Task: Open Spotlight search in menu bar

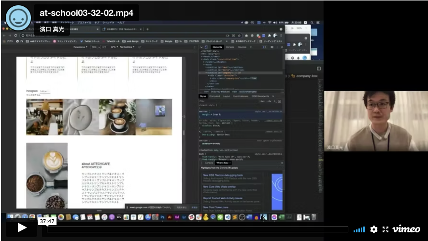Action: (312, 23)
